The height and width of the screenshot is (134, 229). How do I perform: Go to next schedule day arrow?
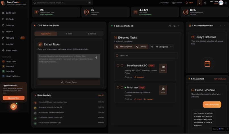(x=225, y=26)
